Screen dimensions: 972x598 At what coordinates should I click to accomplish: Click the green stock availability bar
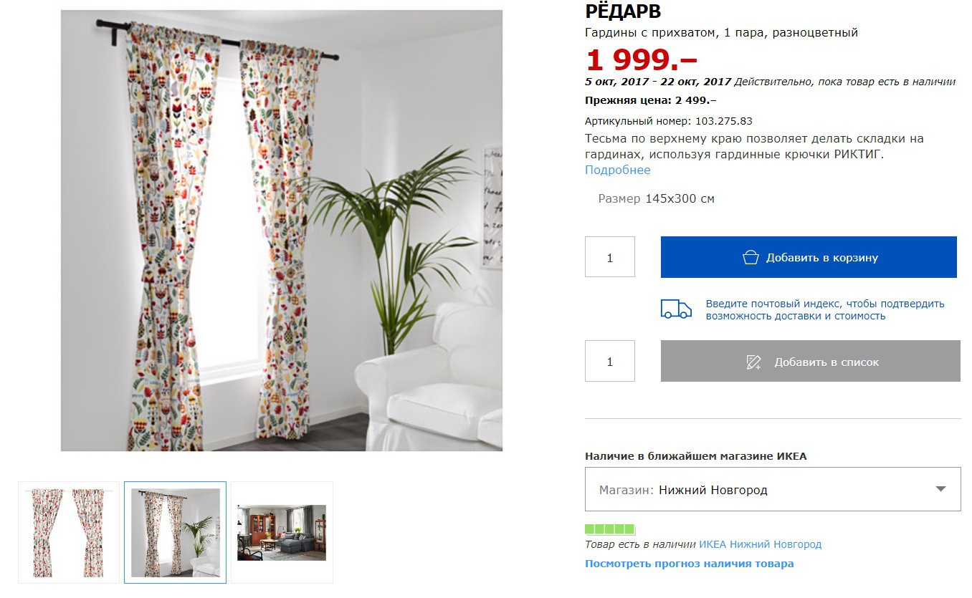[x=610, y=529]
